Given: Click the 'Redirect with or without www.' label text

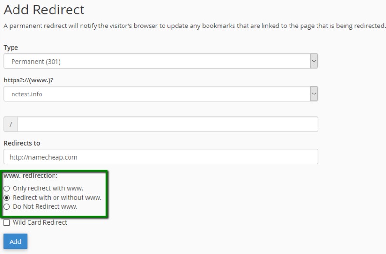Looking at the screenshot, I should 57,198.
